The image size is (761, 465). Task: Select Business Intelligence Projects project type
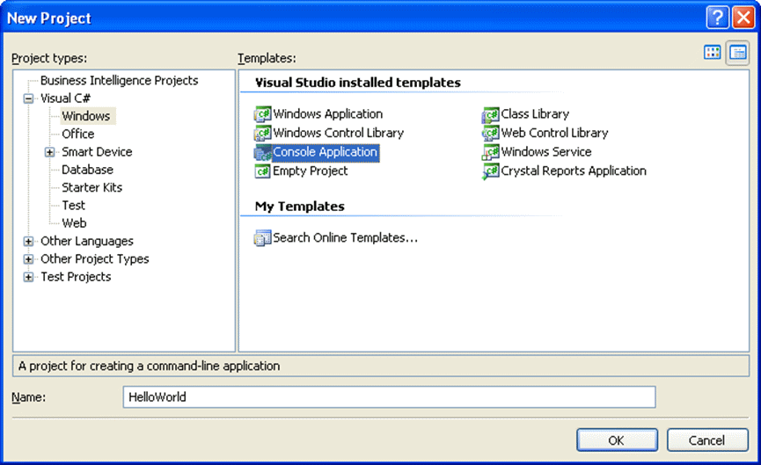[120, 81]
